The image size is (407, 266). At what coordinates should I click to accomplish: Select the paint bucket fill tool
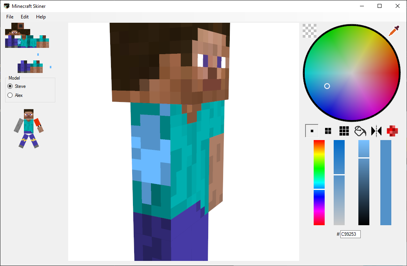click(360, 131)
